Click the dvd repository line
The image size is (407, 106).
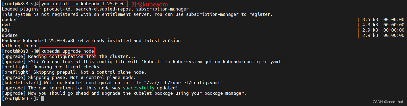click(x=6, y=25)
